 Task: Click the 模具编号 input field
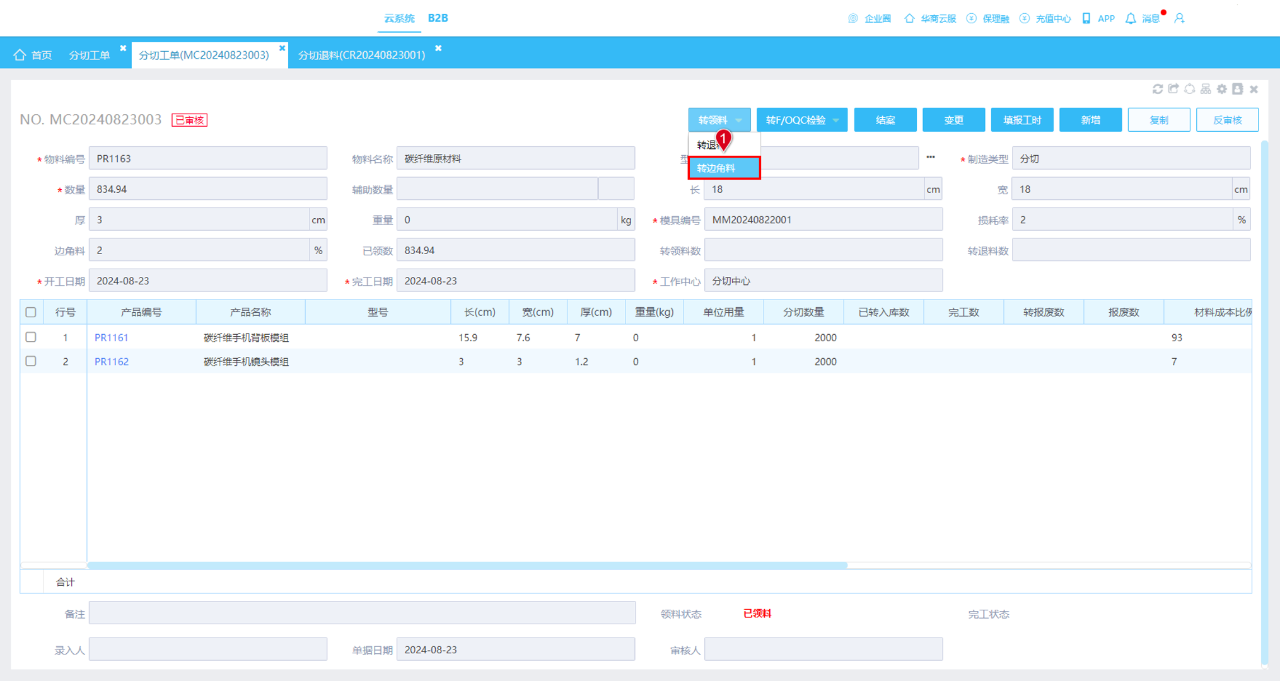(823, 219)
